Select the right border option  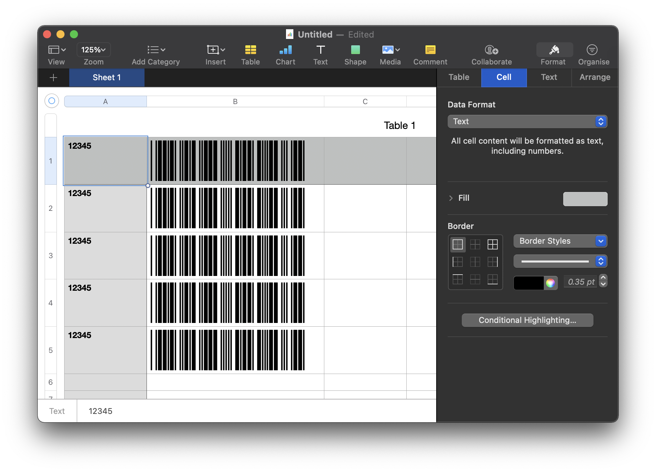tap(493, 262)
